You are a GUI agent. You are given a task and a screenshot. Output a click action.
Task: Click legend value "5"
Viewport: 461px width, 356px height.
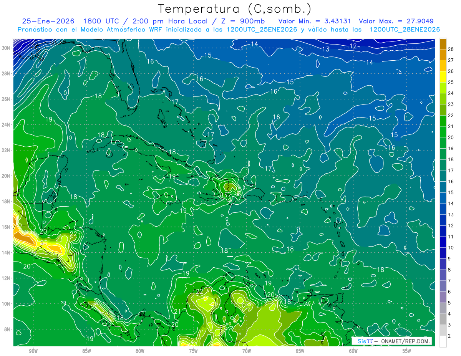[x=449, y=303]
